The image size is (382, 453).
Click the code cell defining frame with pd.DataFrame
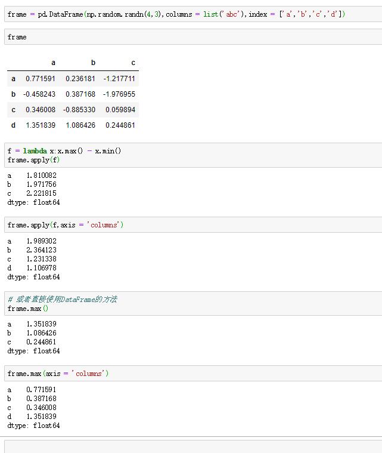(193, 14)
